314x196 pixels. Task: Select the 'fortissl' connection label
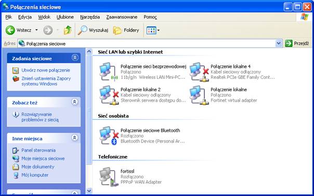(127, 171)
